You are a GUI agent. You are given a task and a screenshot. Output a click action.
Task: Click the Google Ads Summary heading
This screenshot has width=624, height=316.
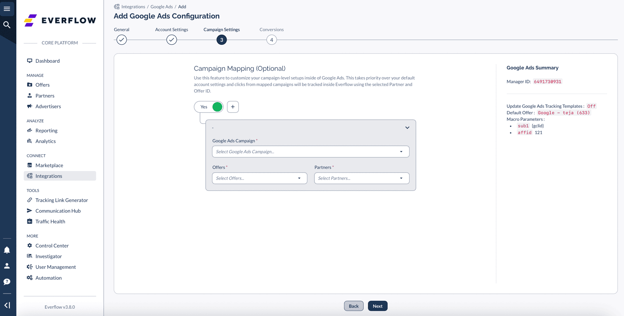532,68
